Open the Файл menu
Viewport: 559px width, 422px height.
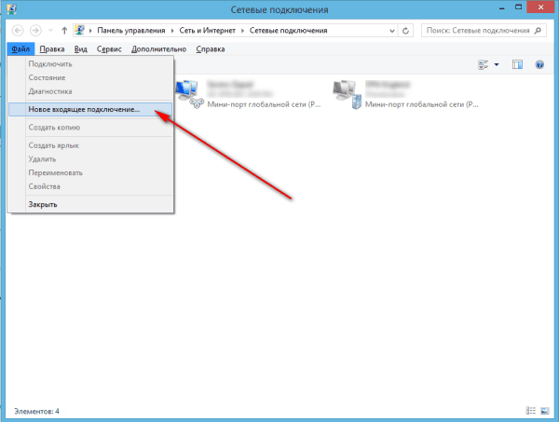coord(20,49)
